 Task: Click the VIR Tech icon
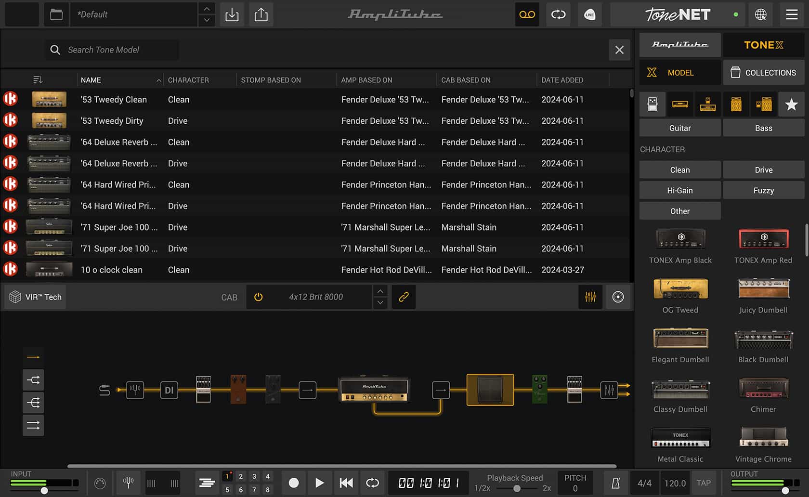point(16,297)
